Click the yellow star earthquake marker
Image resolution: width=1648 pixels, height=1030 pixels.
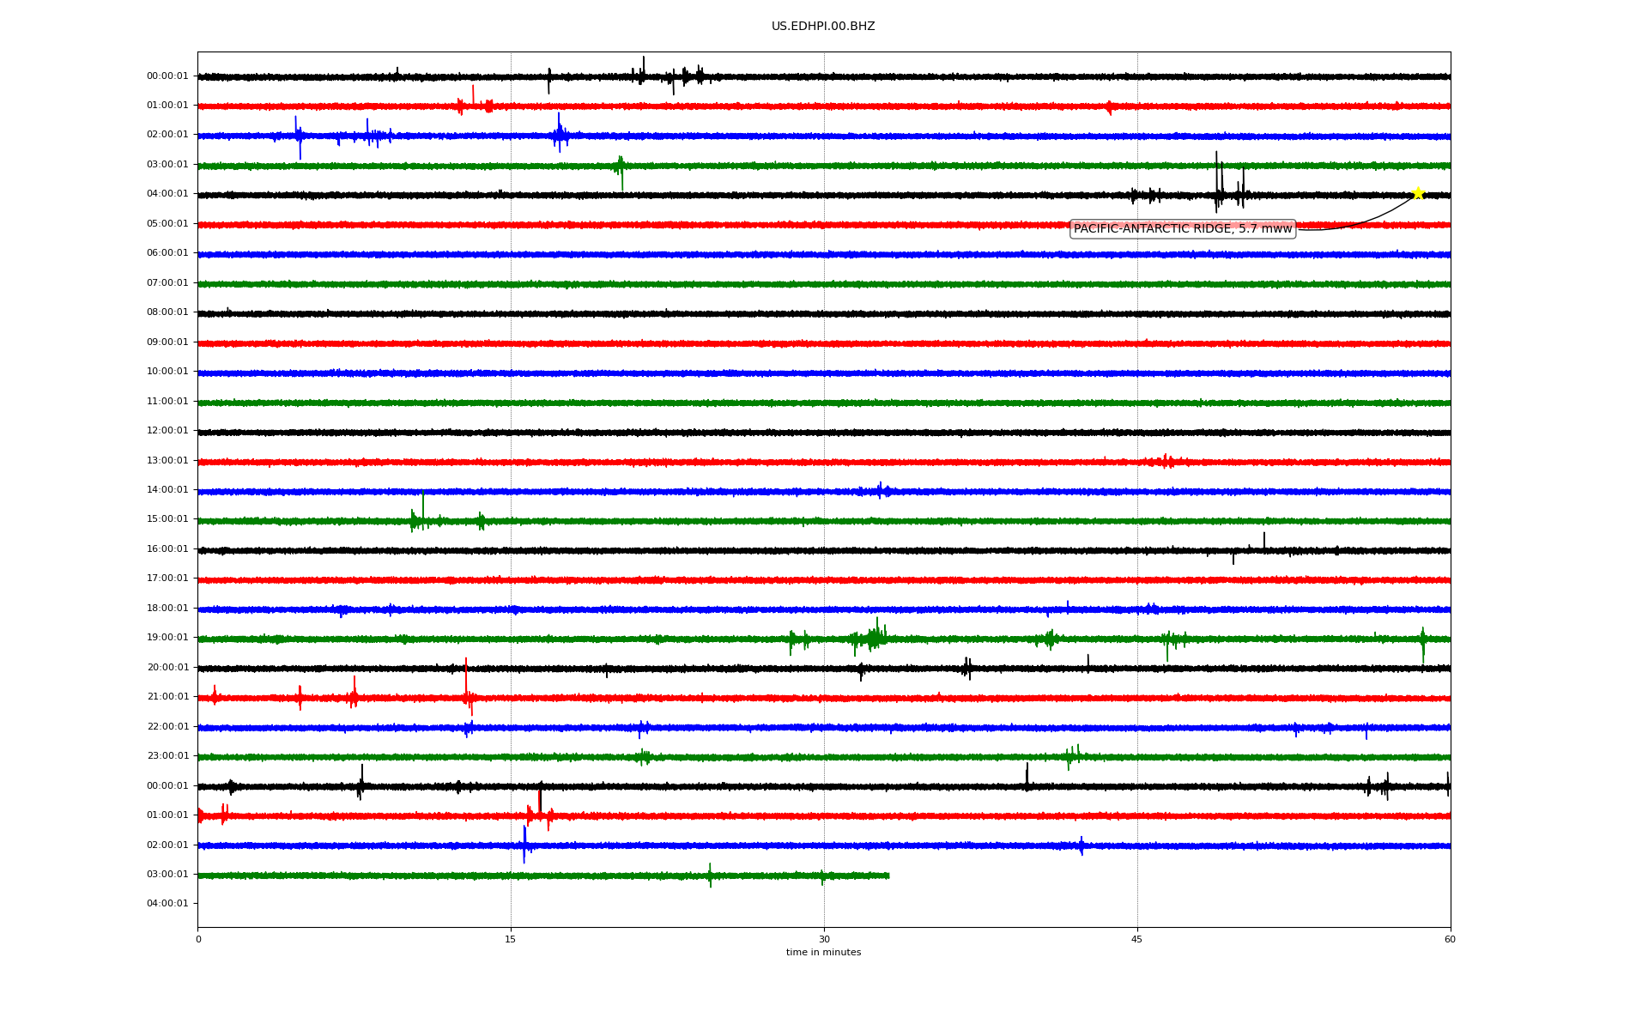pos(1418,193)
